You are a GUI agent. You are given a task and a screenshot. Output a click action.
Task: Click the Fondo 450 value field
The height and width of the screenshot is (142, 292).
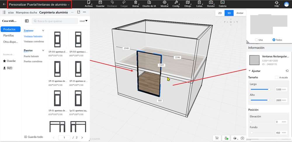click(x=281, y=133)
